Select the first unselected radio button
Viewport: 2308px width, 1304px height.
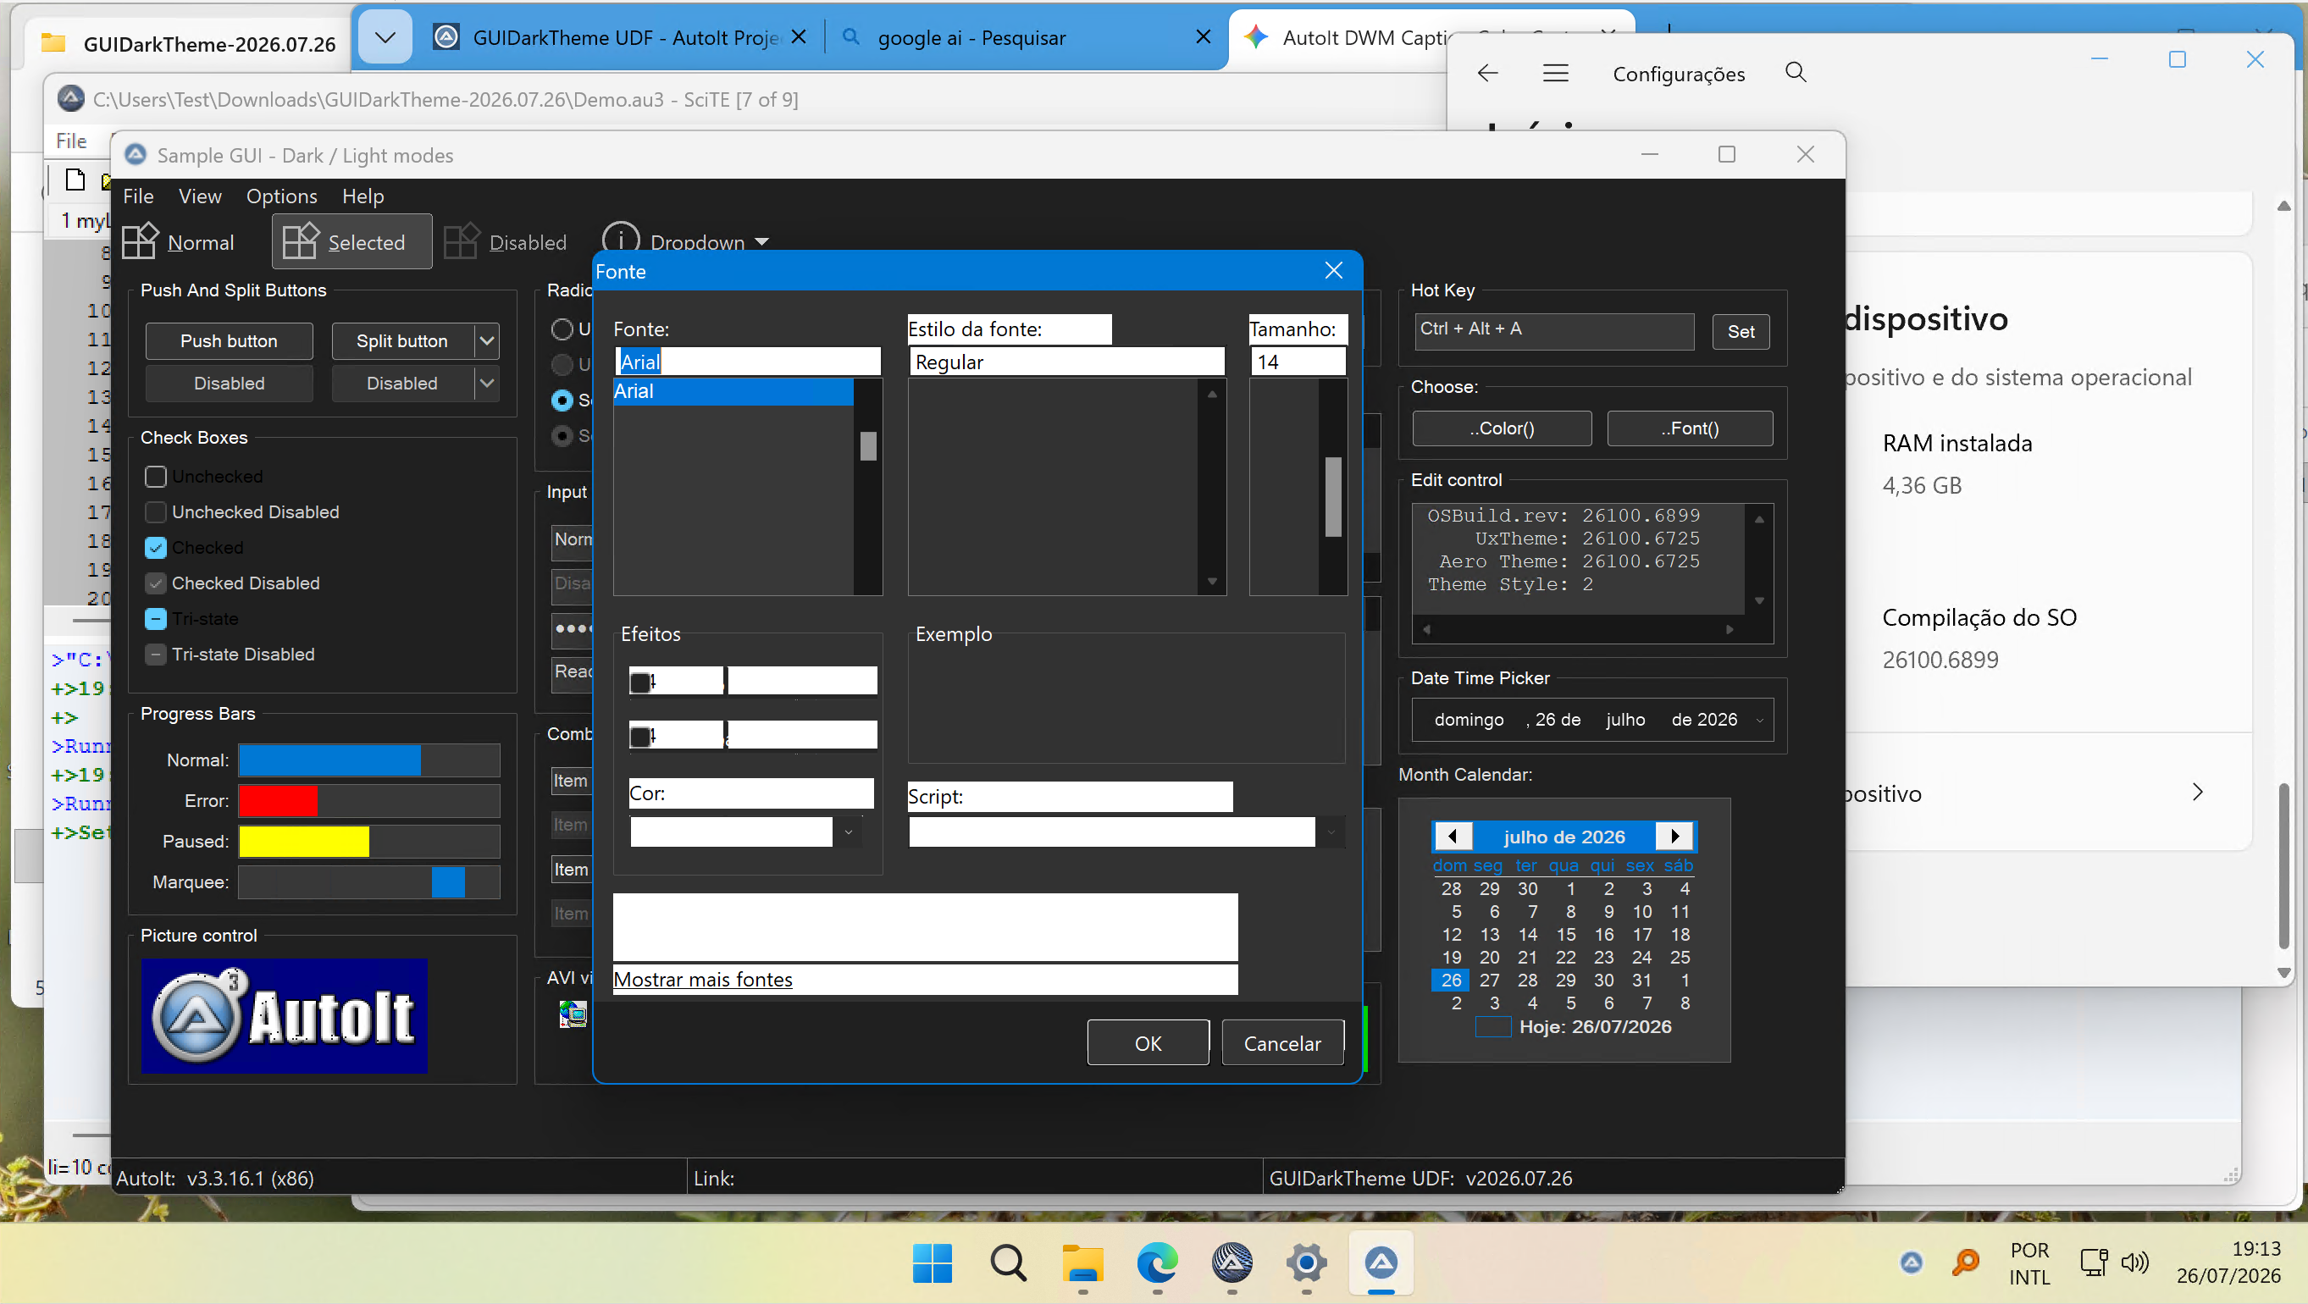coord(562,329)
